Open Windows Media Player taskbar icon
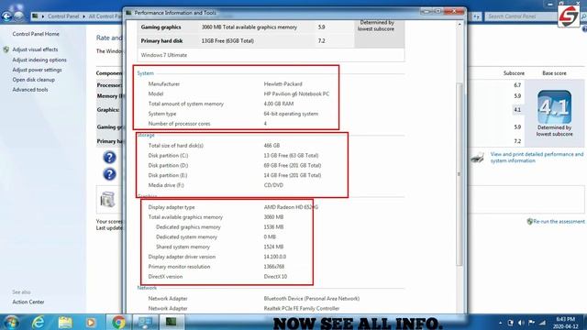The image size is (587, 330). [x=91, y=322]
